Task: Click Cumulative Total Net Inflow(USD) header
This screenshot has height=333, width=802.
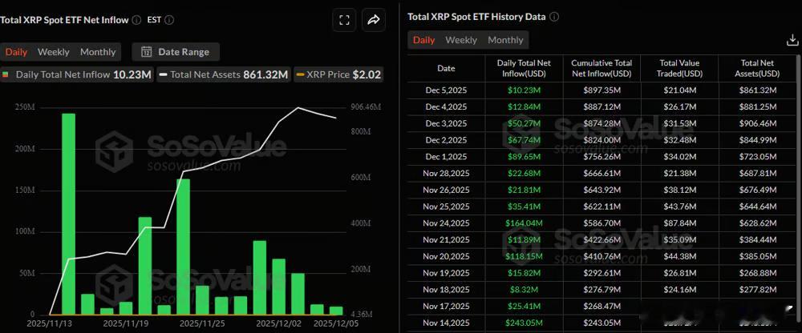Action: click(x=601, y=68)
